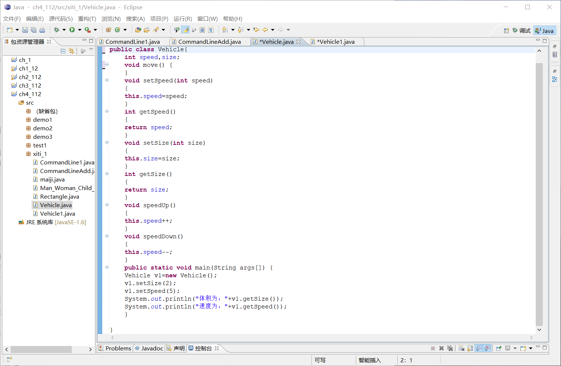Open the 运行(R) menu
561x366 pixels.
tap(183, 19)
